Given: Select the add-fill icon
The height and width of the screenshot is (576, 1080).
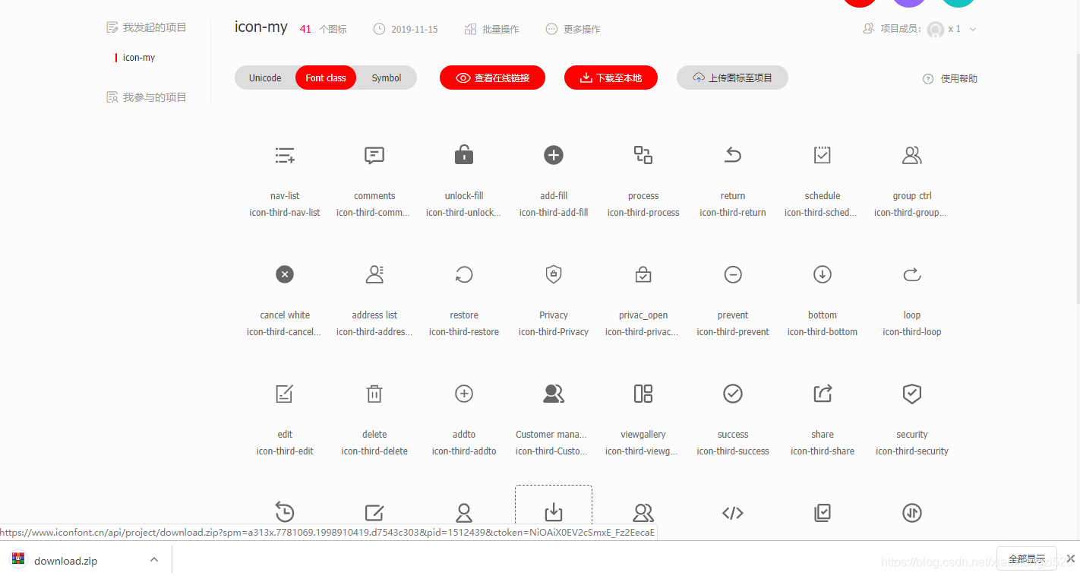Looking at the screenshot, I should [x=554, y=155].
